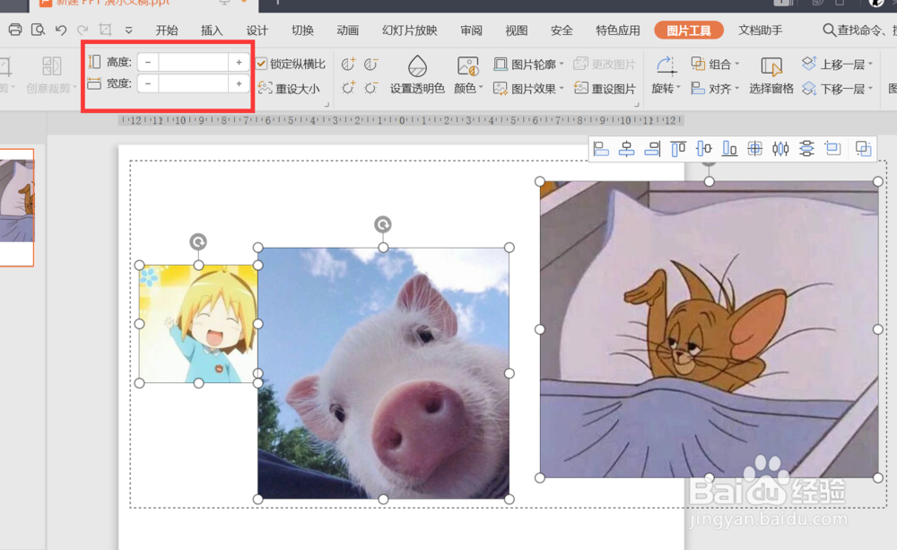Increase 宽度 with the plus button

(x=239, y=83)
